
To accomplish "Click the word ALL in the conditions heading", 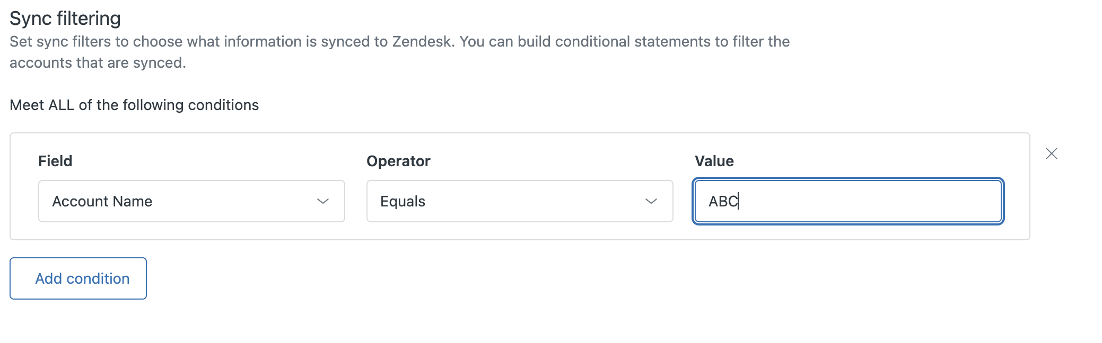I will pos(61,105).
